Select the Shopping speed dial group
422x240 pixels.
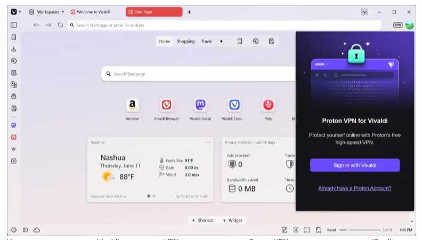[186, 41]
